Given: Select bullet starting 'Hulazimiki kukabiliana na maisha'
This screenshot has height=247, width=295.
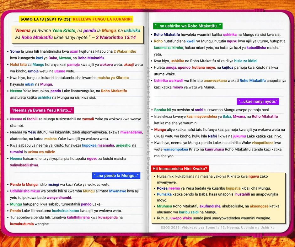Looking at the screenshot, I should (211, 179).
